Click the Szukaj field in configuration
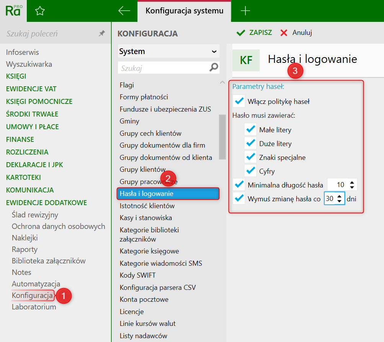This screenshot has width=384, height=342. [x=163, y=68]
